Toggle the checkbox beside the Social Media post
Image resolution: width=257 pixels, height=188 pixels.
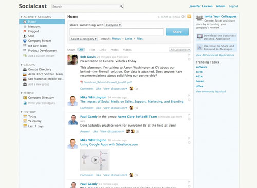point(189,100)
